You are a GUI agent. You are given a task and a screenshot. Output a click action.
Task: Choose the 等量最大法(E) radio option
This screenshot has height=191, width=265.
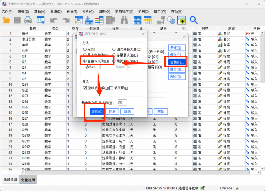(114, 55)
